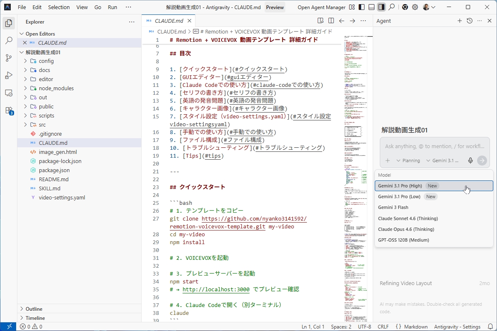Select Claude Opus 4.6 (Thinking) model
The width and height of the screenshot is (497, 331).
click(x=406, y=229)
